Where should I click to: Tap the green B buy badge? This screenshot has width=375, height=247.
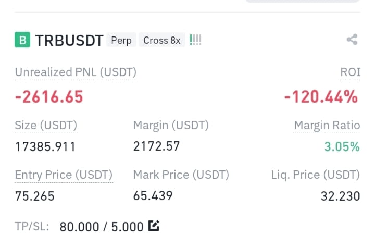(x=22, y=40)
